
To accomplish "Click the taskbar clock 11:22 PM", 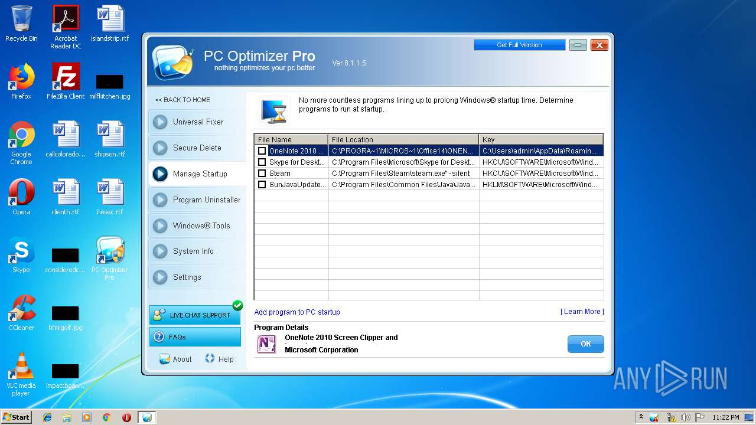I will coord(725,417).
